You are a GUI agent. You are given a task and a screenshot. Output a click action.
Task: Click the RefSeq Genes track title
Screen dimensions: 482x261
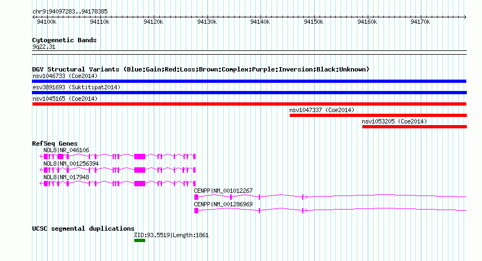pyautogui.click(x=55, y=143)
